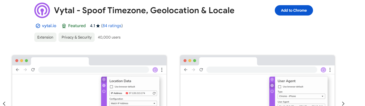Open the User Agent screenshot thumbnail
The image size is (365, 106).
coord(257,81)
